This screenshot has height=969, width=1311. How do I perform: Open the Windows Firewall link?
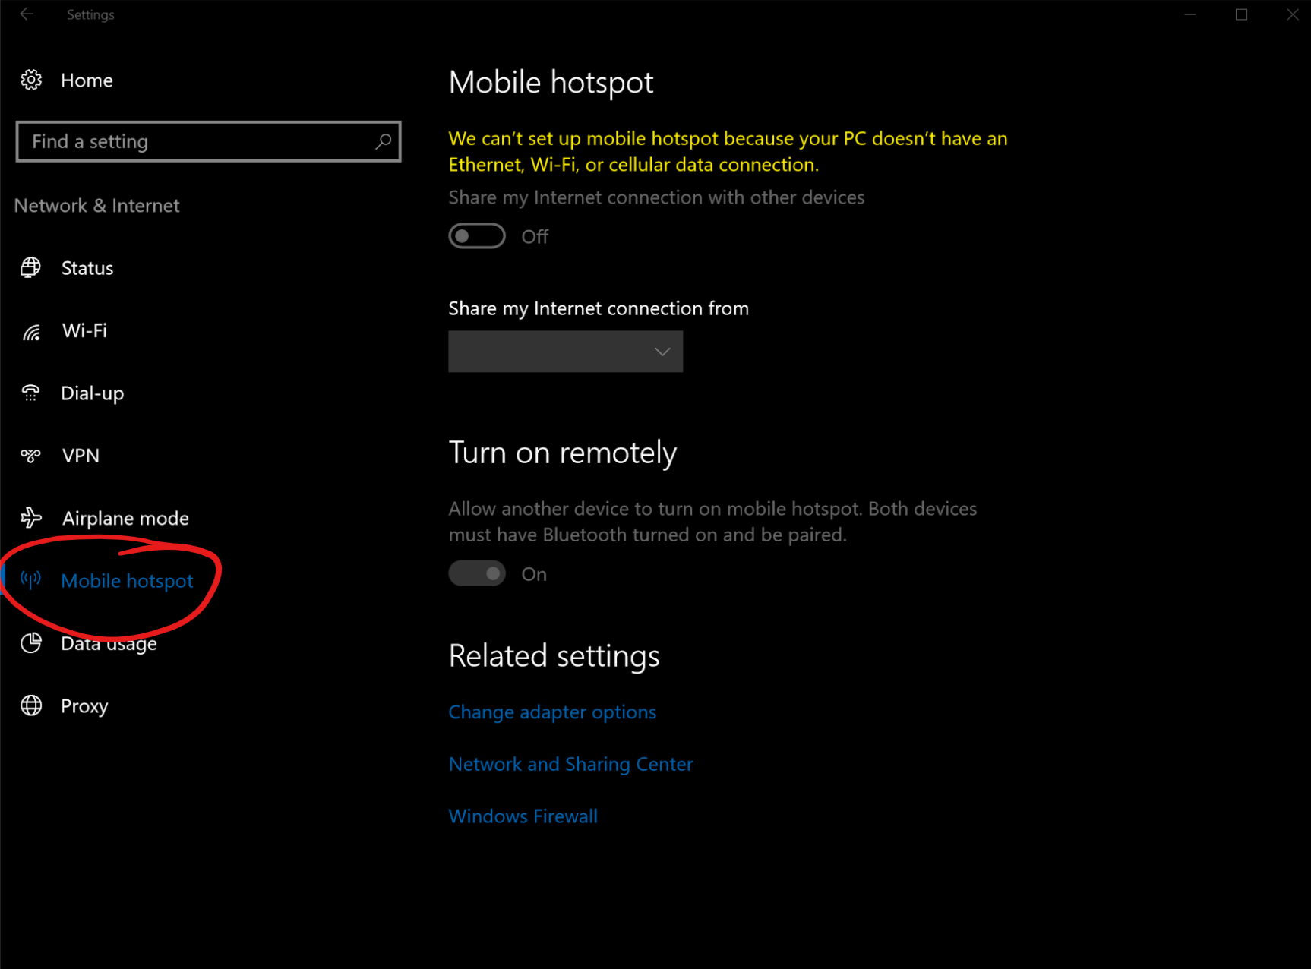tap(523, 816)
